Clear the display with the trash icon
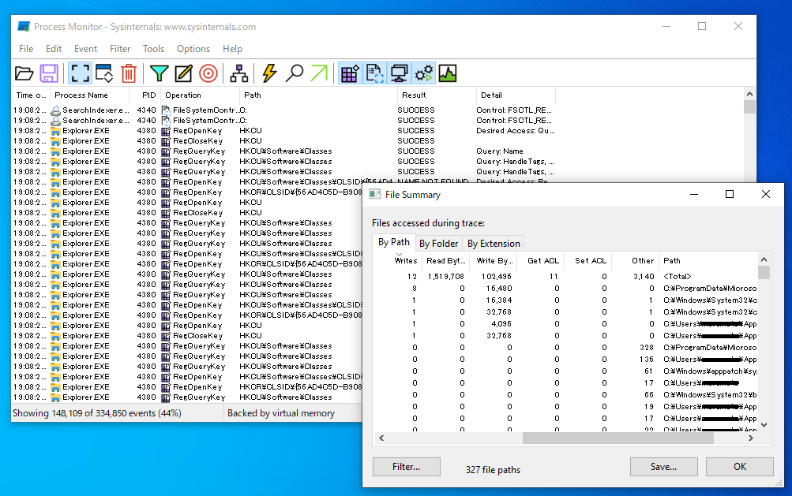 click(129, 73)
